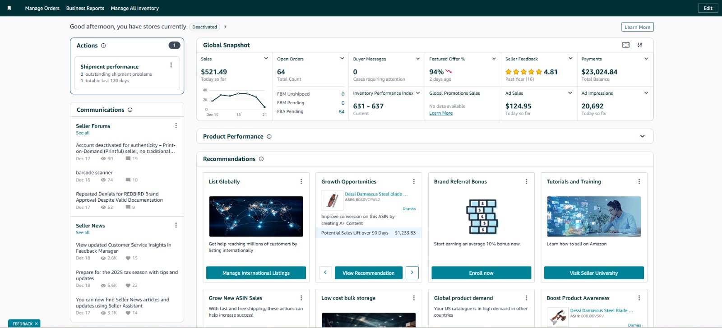Open the Seller Forums kebab menu
This screenshot has width=722, height=328.
(x=176, y=126)
